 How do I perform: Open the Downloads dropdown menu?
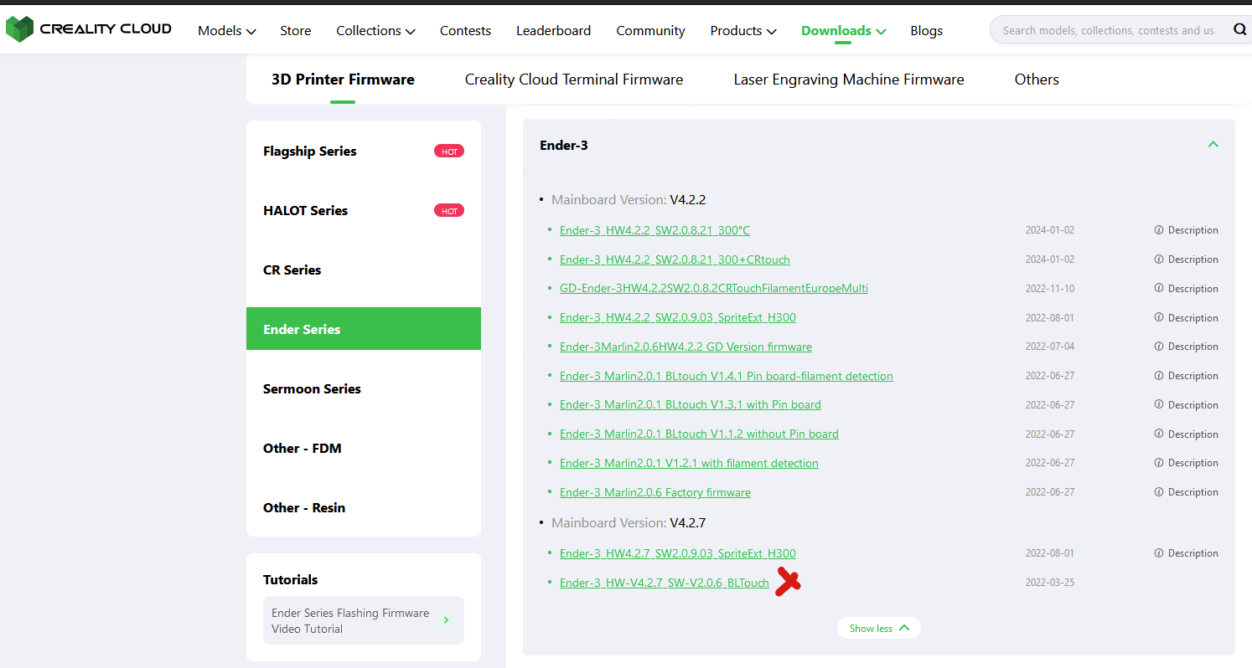(x=843, y=30)
